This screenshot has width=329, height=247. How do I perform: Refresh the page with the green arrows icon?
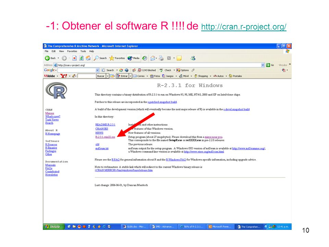point(82,58)
